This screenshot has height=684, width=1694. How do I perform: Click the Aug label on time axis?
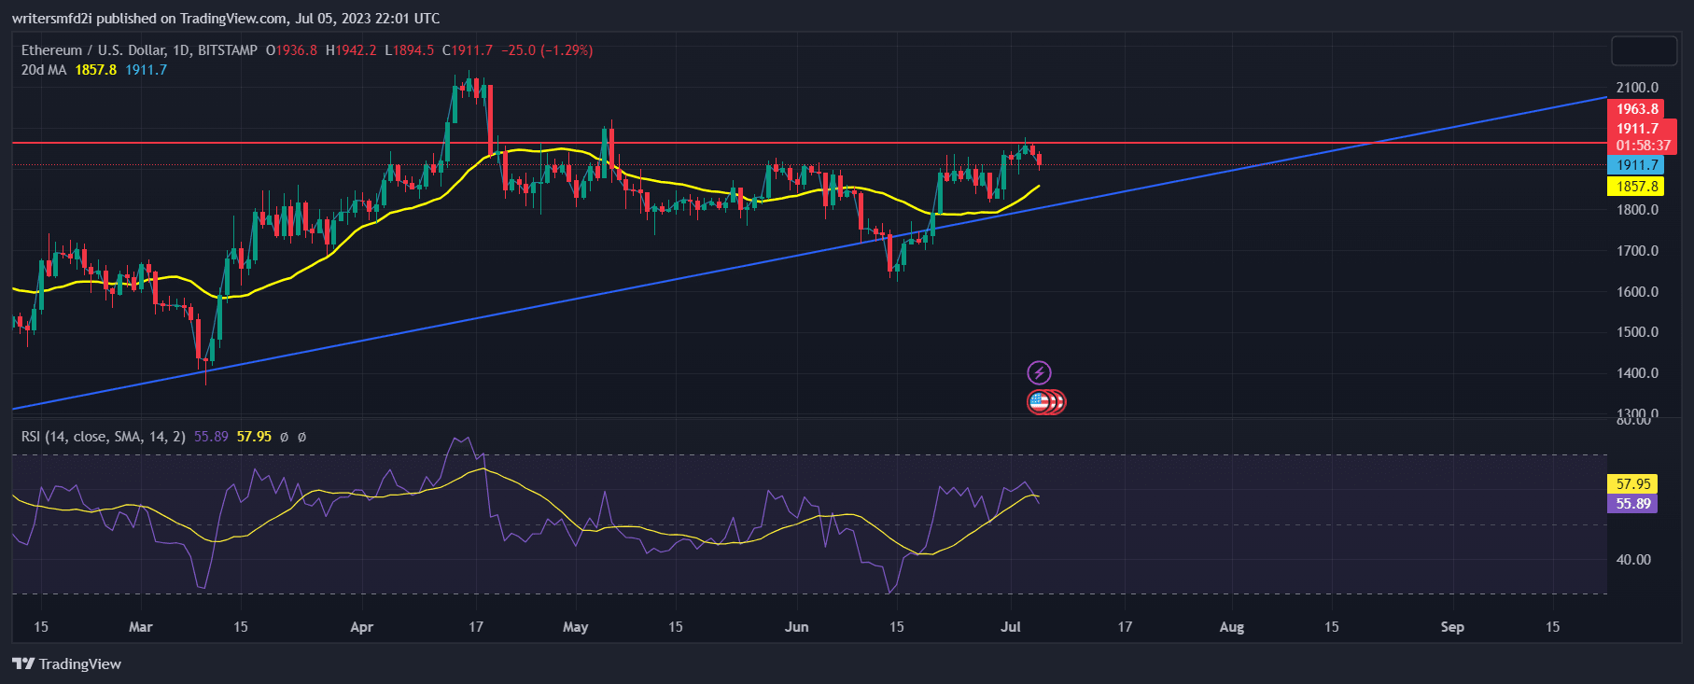pyautogui.click(x=1231, y=627)
